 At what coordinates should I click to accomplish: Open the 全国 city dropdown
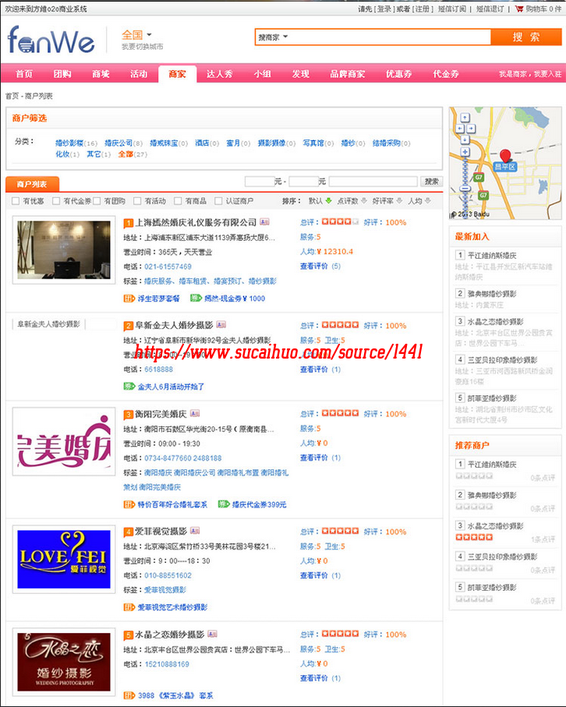[x=136, y=35]
